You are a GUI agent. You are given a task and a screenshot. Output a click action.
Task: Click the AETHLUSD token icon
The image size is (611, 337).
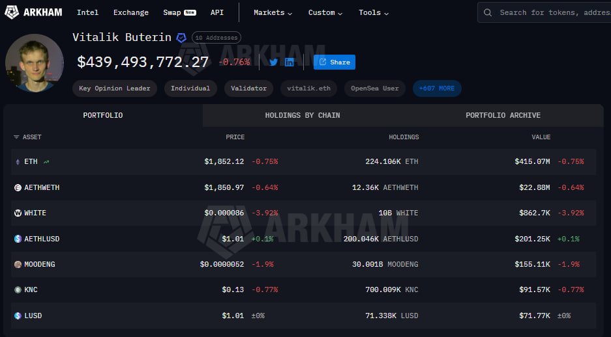coord(18,239)
